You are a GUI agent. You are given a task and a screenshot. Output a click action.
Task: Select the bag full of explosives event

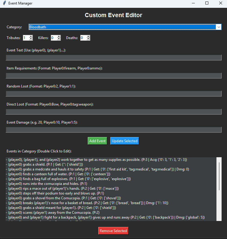(111, 179)
